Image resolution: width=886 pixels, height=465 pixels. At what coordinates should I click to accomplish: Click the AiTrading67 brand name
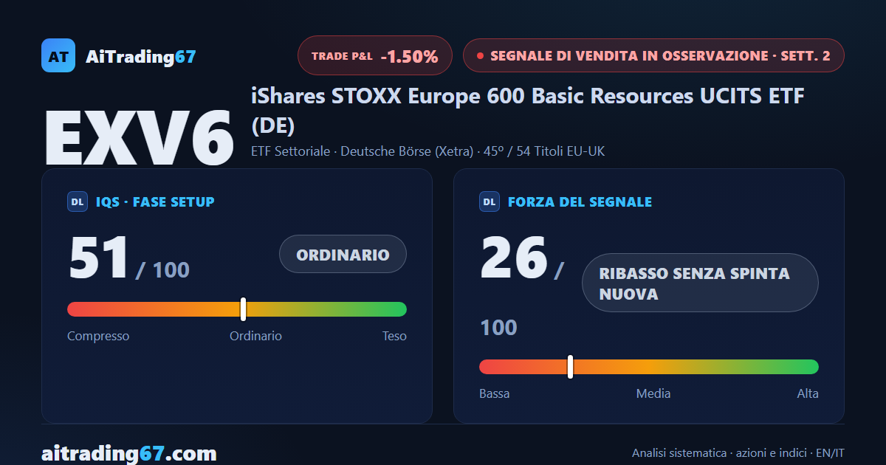pyautogui.click(x=141, y=57)
